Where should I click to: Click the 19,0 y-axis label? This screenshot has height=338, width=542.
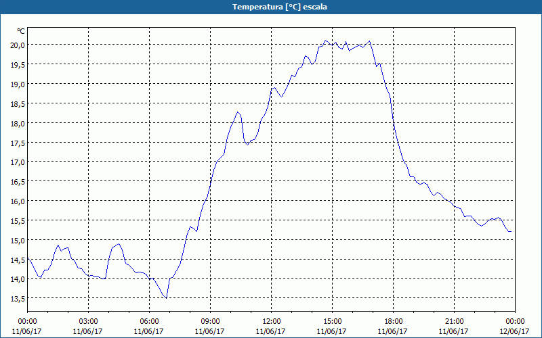[x=18, y=84]
